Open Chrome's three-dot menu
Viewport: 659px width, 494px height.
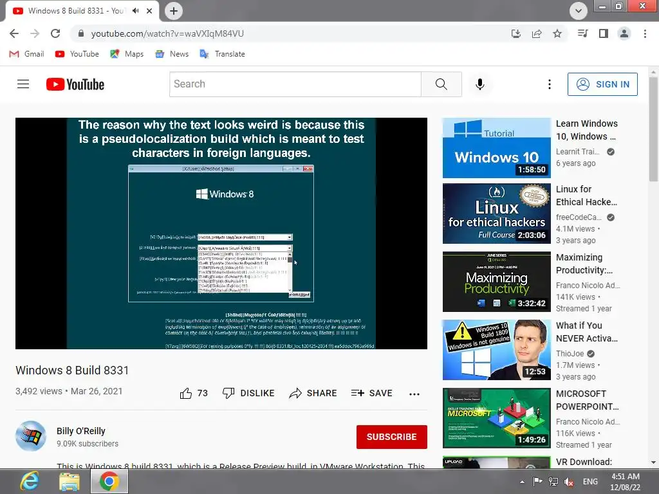[x=645, y=33]
